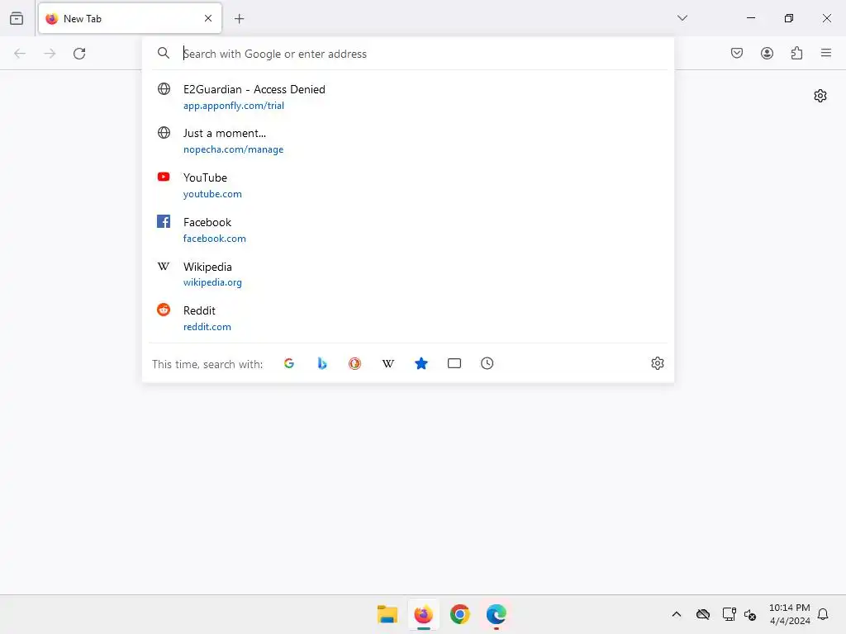Screen dimensions: 846x634
Task: Open the application hamburger menu
Action: click(826, 53)
